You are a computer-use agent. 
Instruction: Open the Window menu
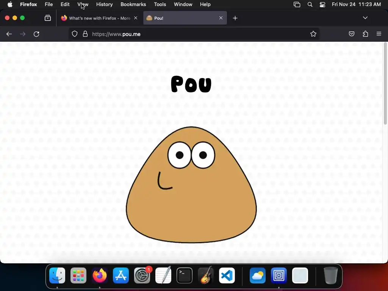(183, 4)
